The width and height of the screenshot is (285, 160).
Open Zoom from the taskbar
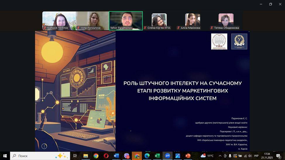tap(167, 156)
